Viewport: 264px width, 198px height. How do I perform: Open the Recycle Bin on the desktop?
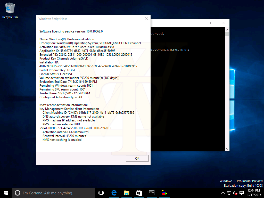10,10
